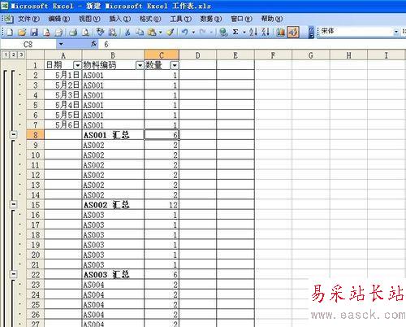Open the 工具 menu

click(180, 19)
